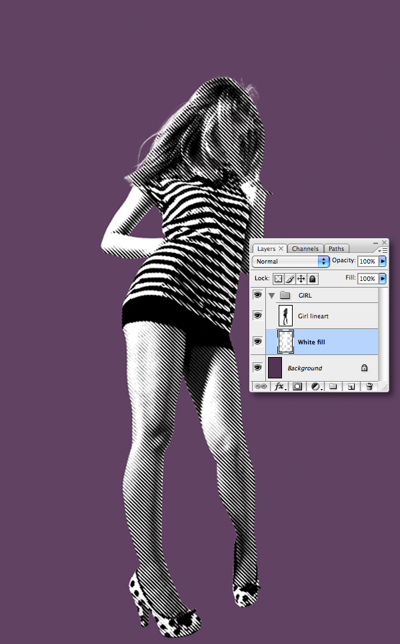Hide the Background layer

[257, 367]
